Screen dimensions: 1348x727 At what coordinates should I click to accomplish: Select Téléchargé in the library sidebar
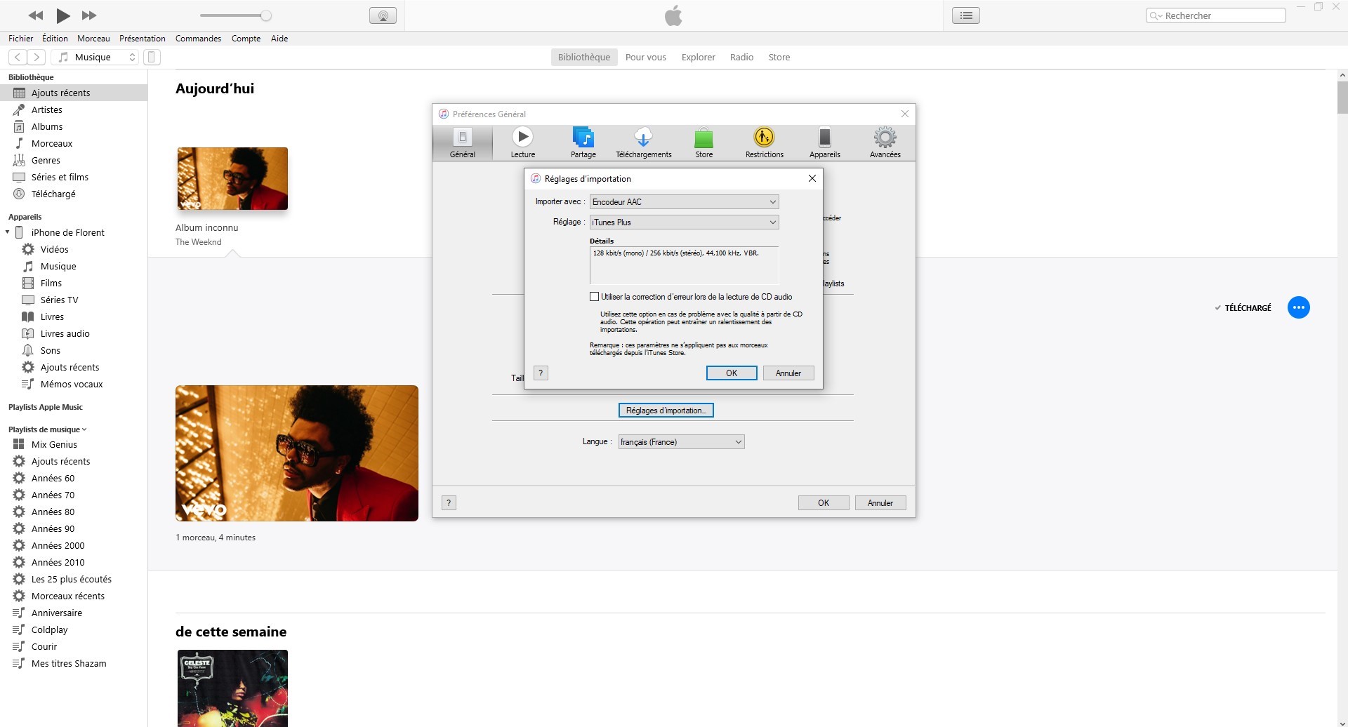click(x=74, y=194)
